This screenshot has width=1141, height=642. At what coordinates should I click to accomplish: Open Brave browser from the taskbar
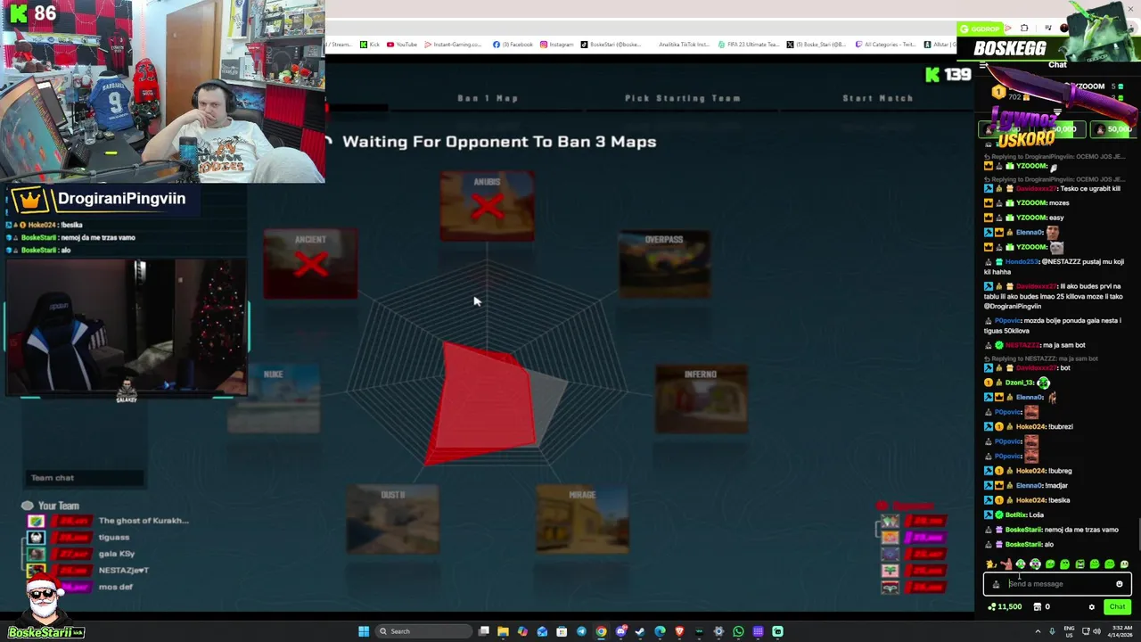point(679,631)
